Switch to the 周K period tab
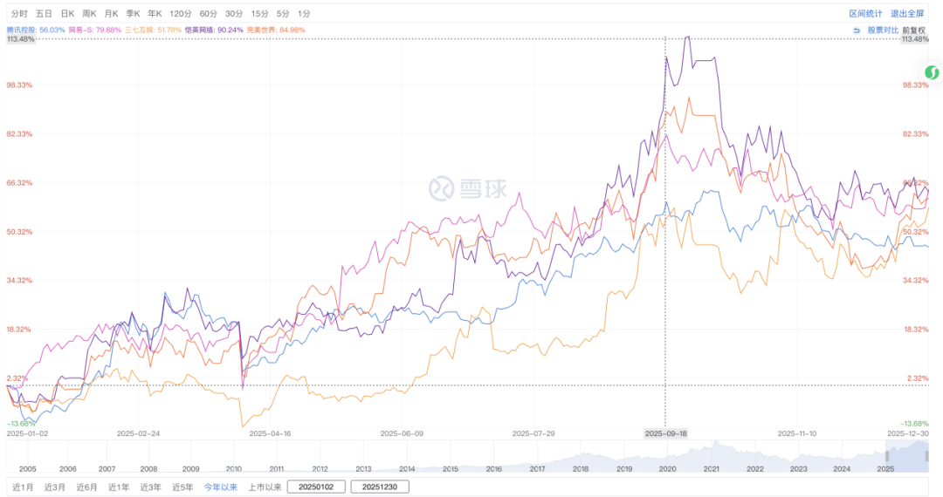943x497 pixels. coord(89,14)
